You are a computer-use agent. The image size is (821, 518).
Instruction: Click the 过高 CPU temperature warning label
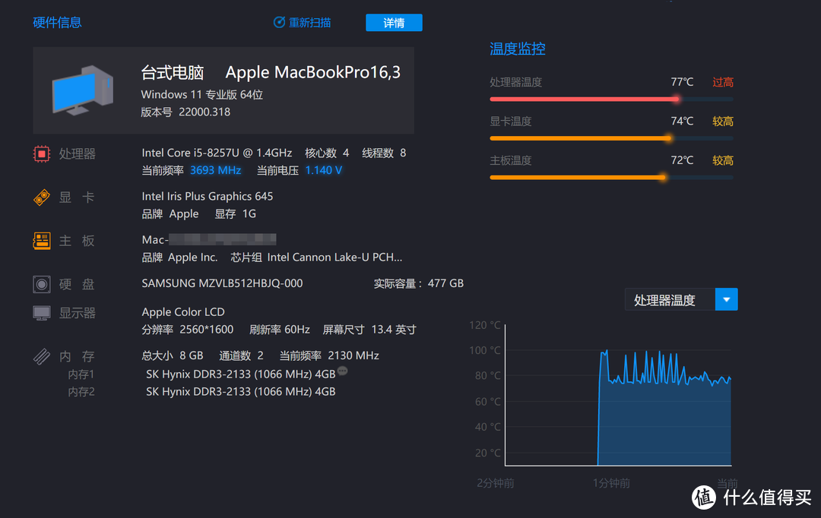point(721,81)
